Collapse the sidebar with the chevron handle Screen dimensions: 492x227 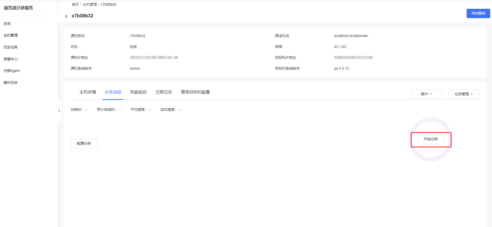(x=59, y=111)
